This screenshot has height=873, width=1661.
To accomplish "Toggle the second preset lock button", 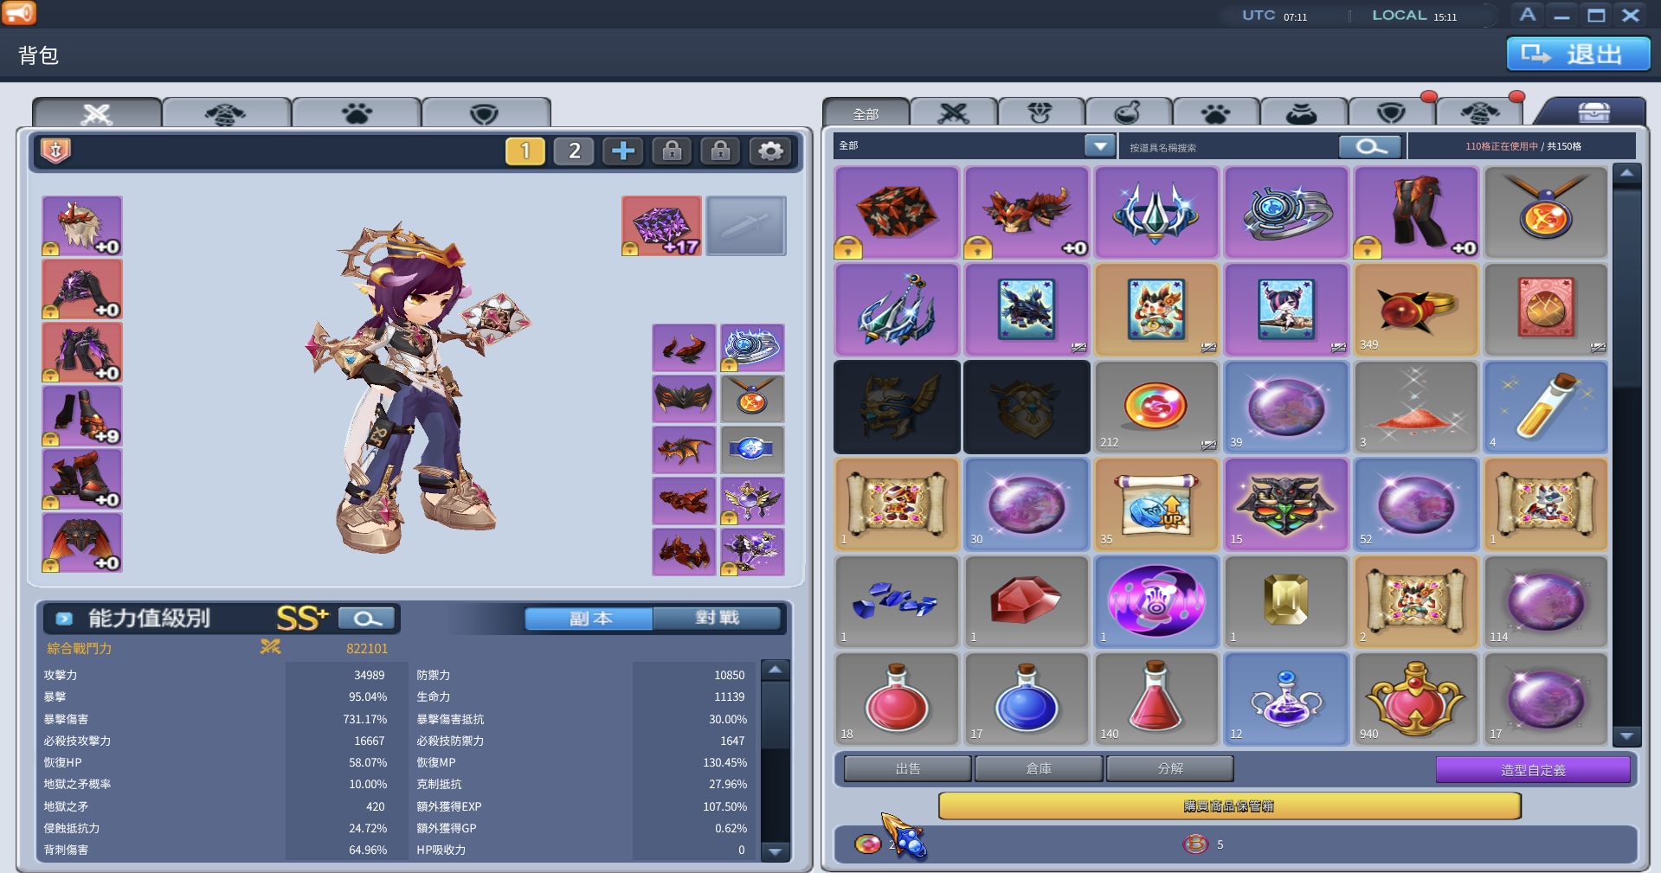I will point(720,151).
